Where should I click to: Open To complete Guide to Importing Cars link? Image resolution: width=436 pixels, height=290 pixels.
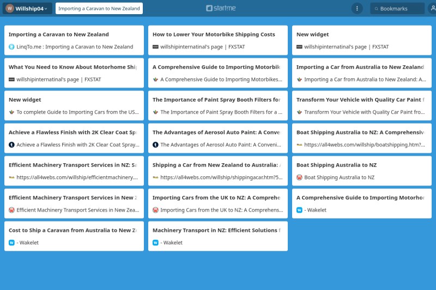pyautogui.click(x=77, y=112)
